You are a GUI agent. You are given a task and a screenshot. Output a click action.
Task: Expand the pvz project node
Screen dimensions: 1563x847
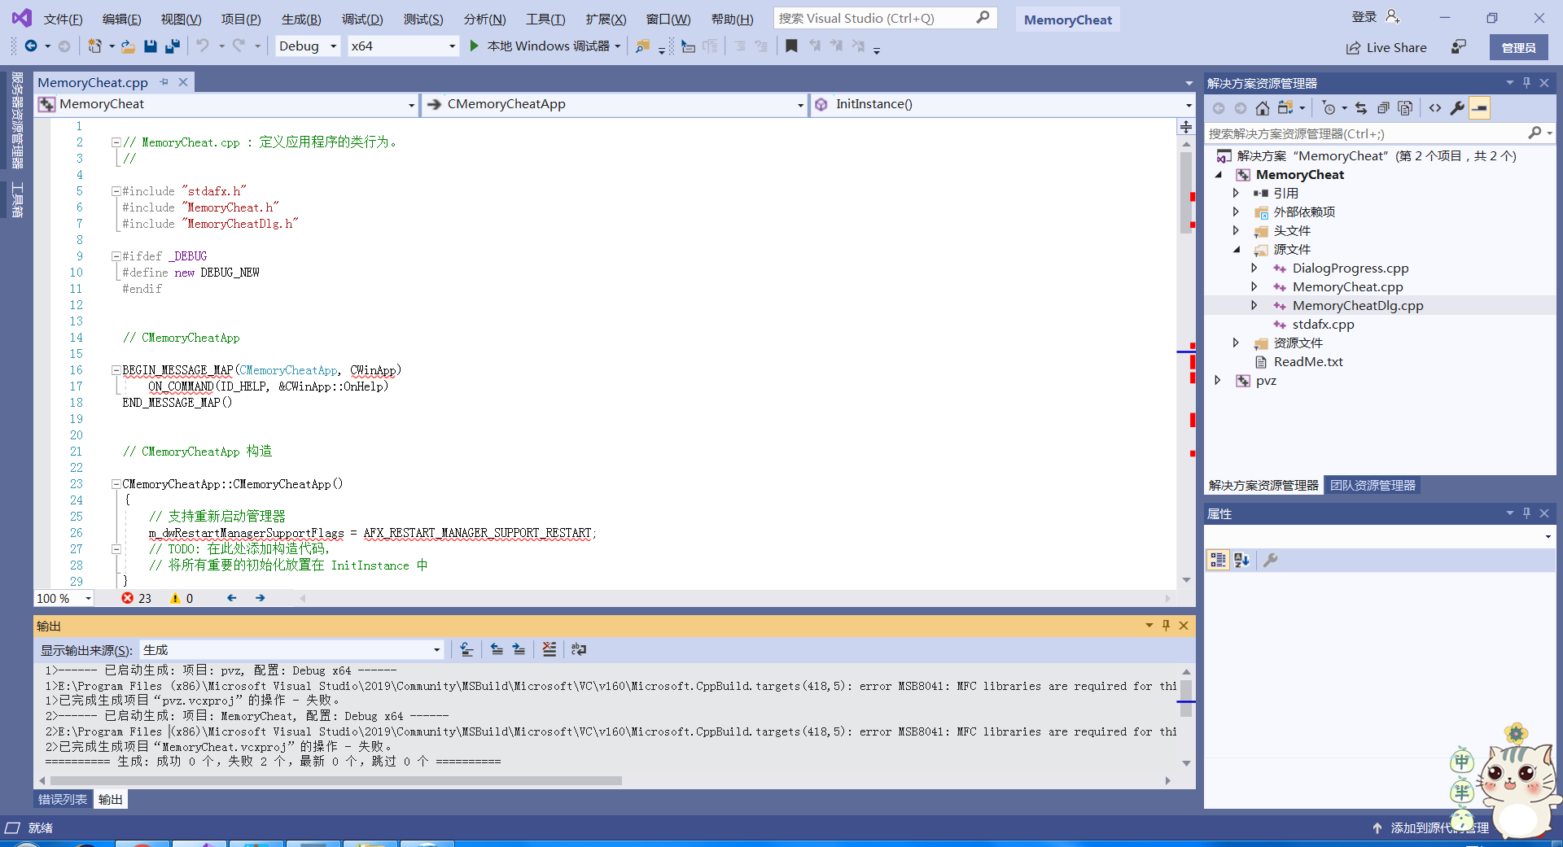tap(1218, 380)
